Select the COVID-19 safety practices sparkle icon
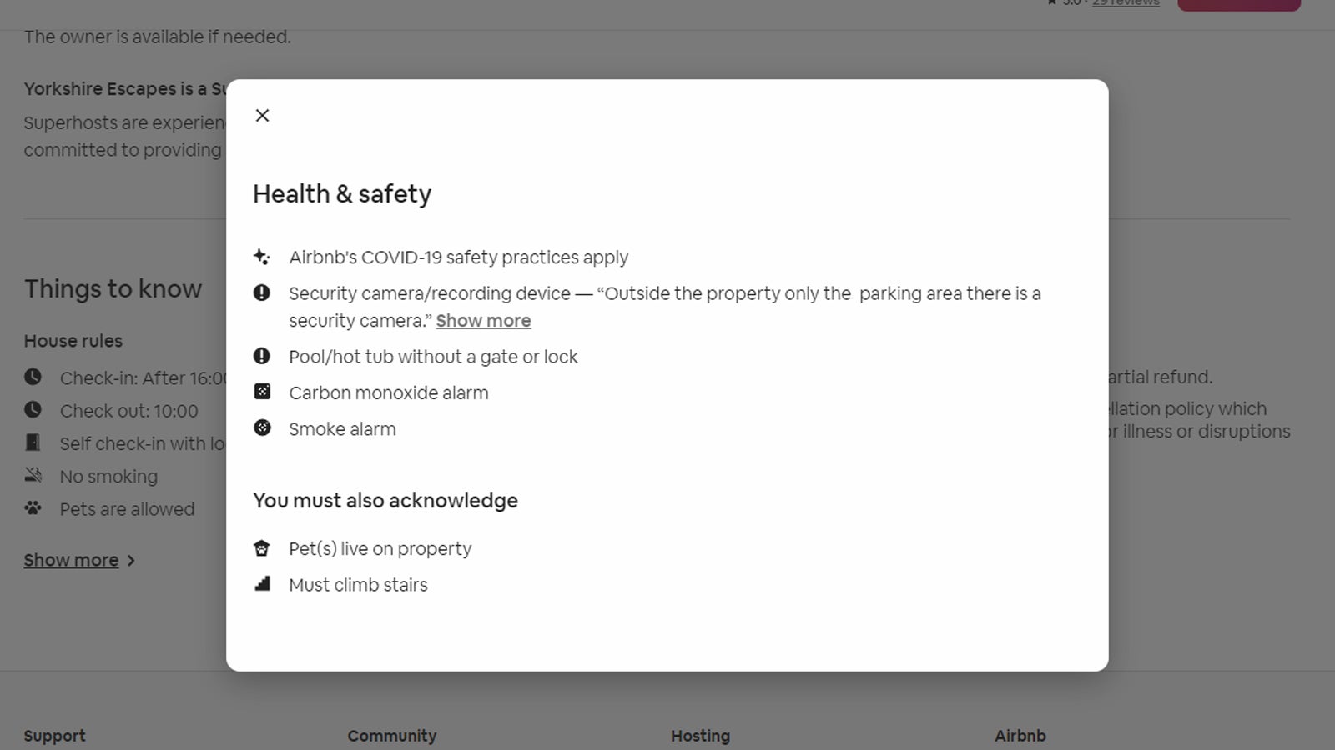 (x=262, y=257)
